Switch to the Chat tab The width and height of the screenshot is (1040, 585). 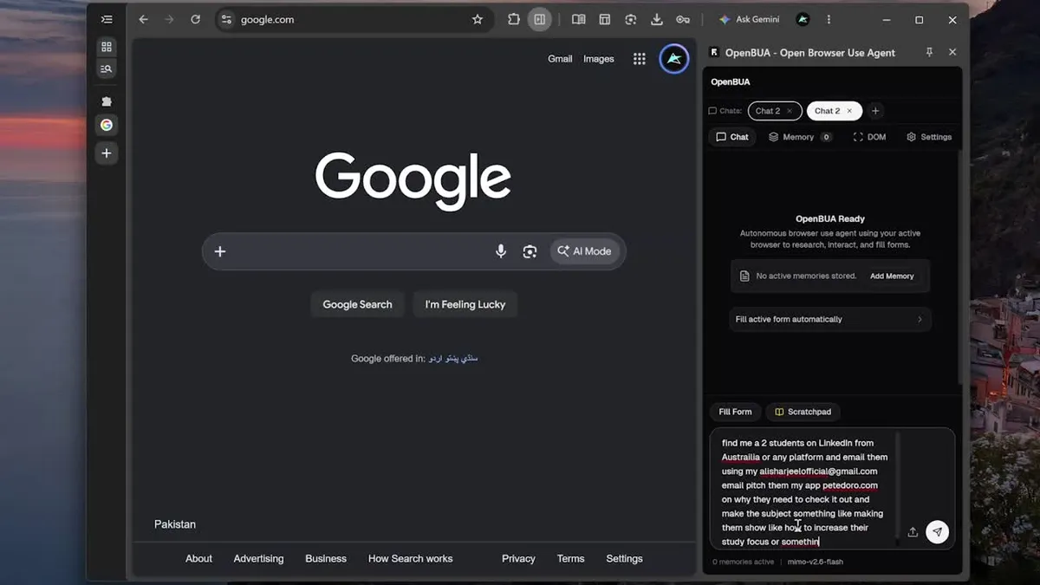(x=732, y=137)
